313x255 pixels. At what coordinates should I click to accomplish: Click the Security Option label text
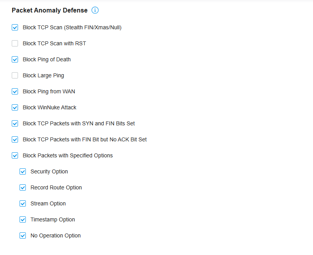49,171
